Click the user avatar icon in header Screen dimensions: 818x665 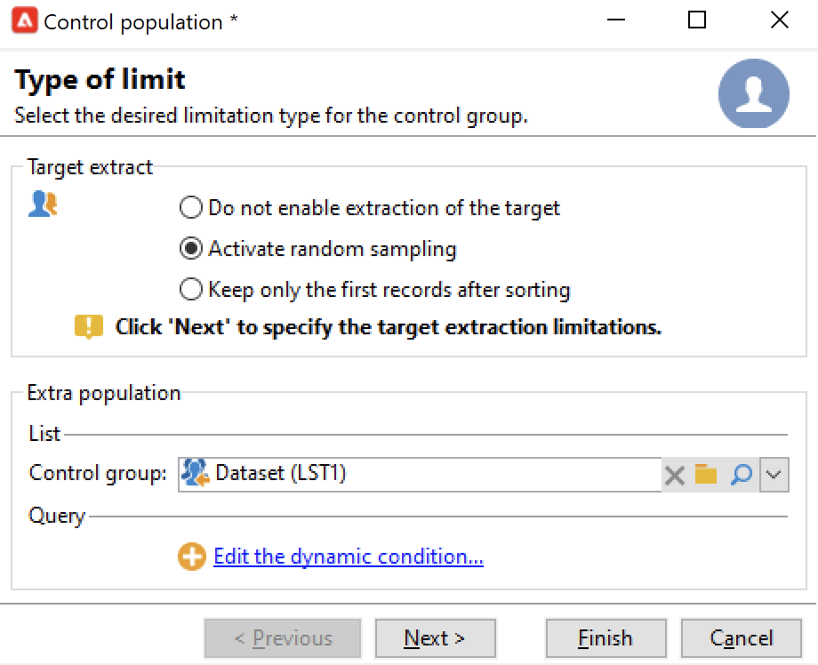(x=753, y=94)
